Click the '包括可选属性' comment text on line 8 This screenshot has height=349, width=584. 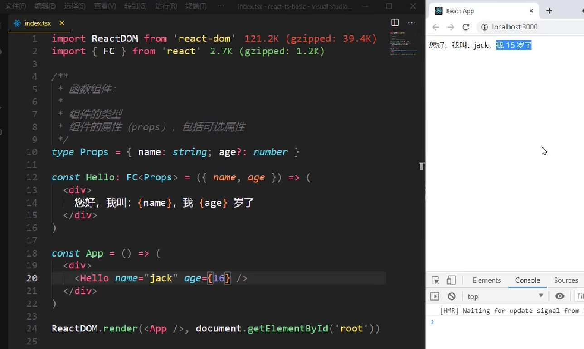click(214, 127)
